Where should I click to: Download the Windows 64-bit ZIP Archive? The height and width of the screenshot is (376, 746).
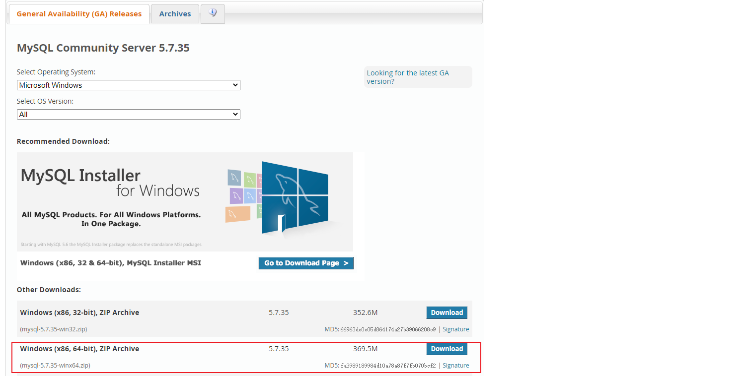point(447,349)
